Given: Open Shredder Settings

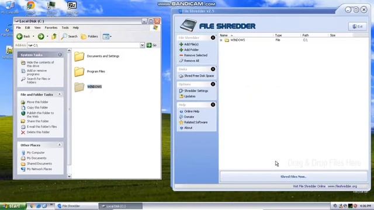Looking at the screenshot, I should (x=193, y=91).
